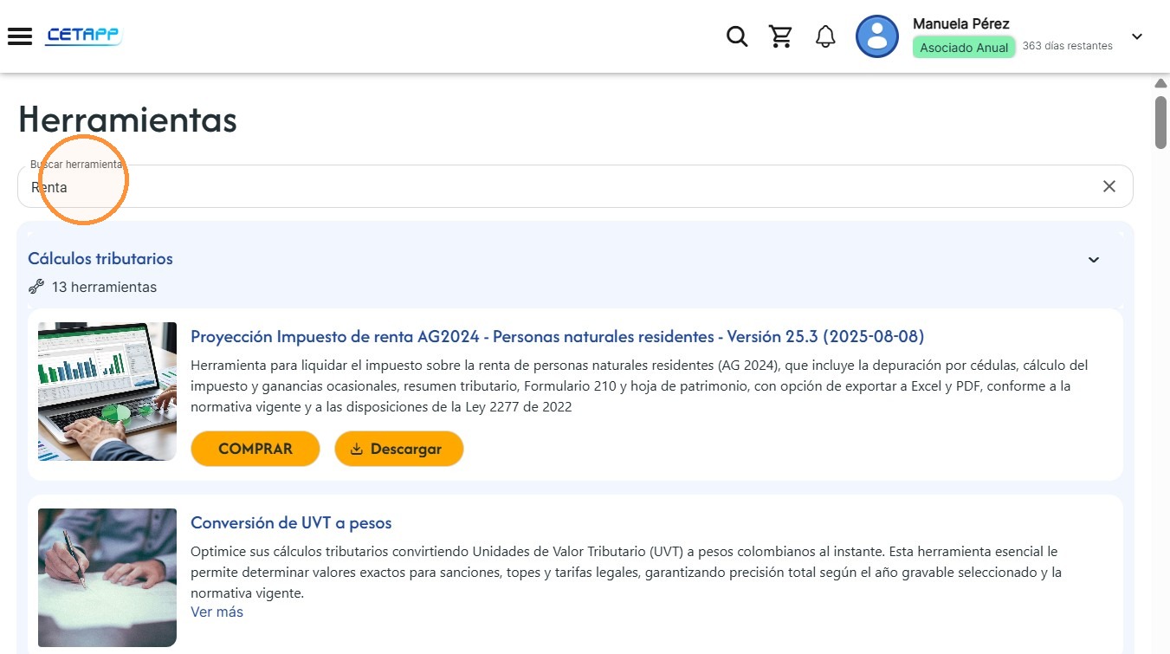
Task: Click the Manuela Pérez name
Action: 961,23
